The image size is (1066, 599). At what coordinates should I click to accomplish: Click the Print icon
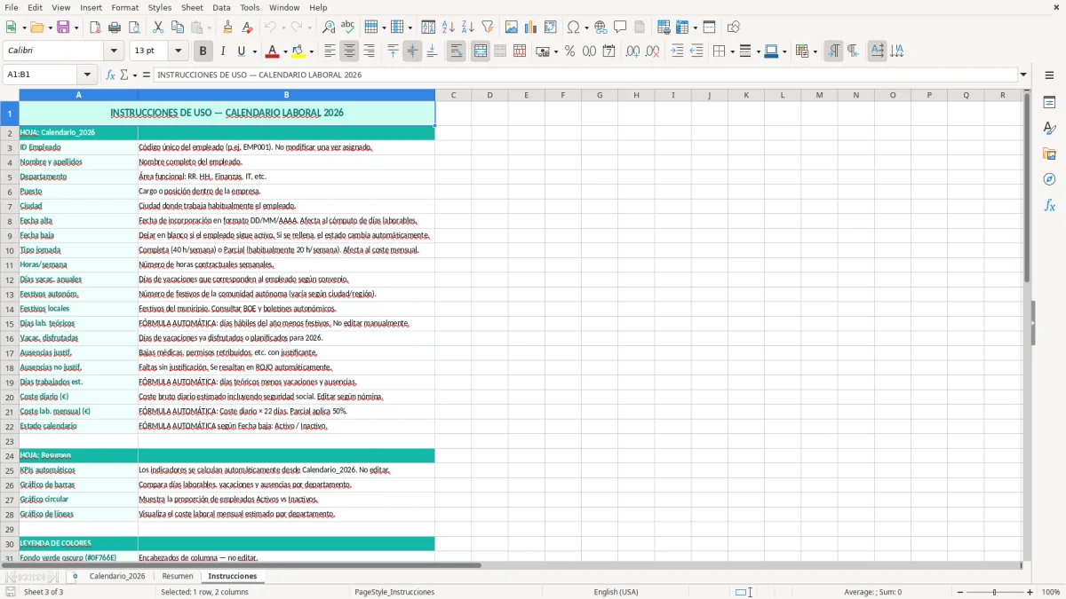pos(115,28)
